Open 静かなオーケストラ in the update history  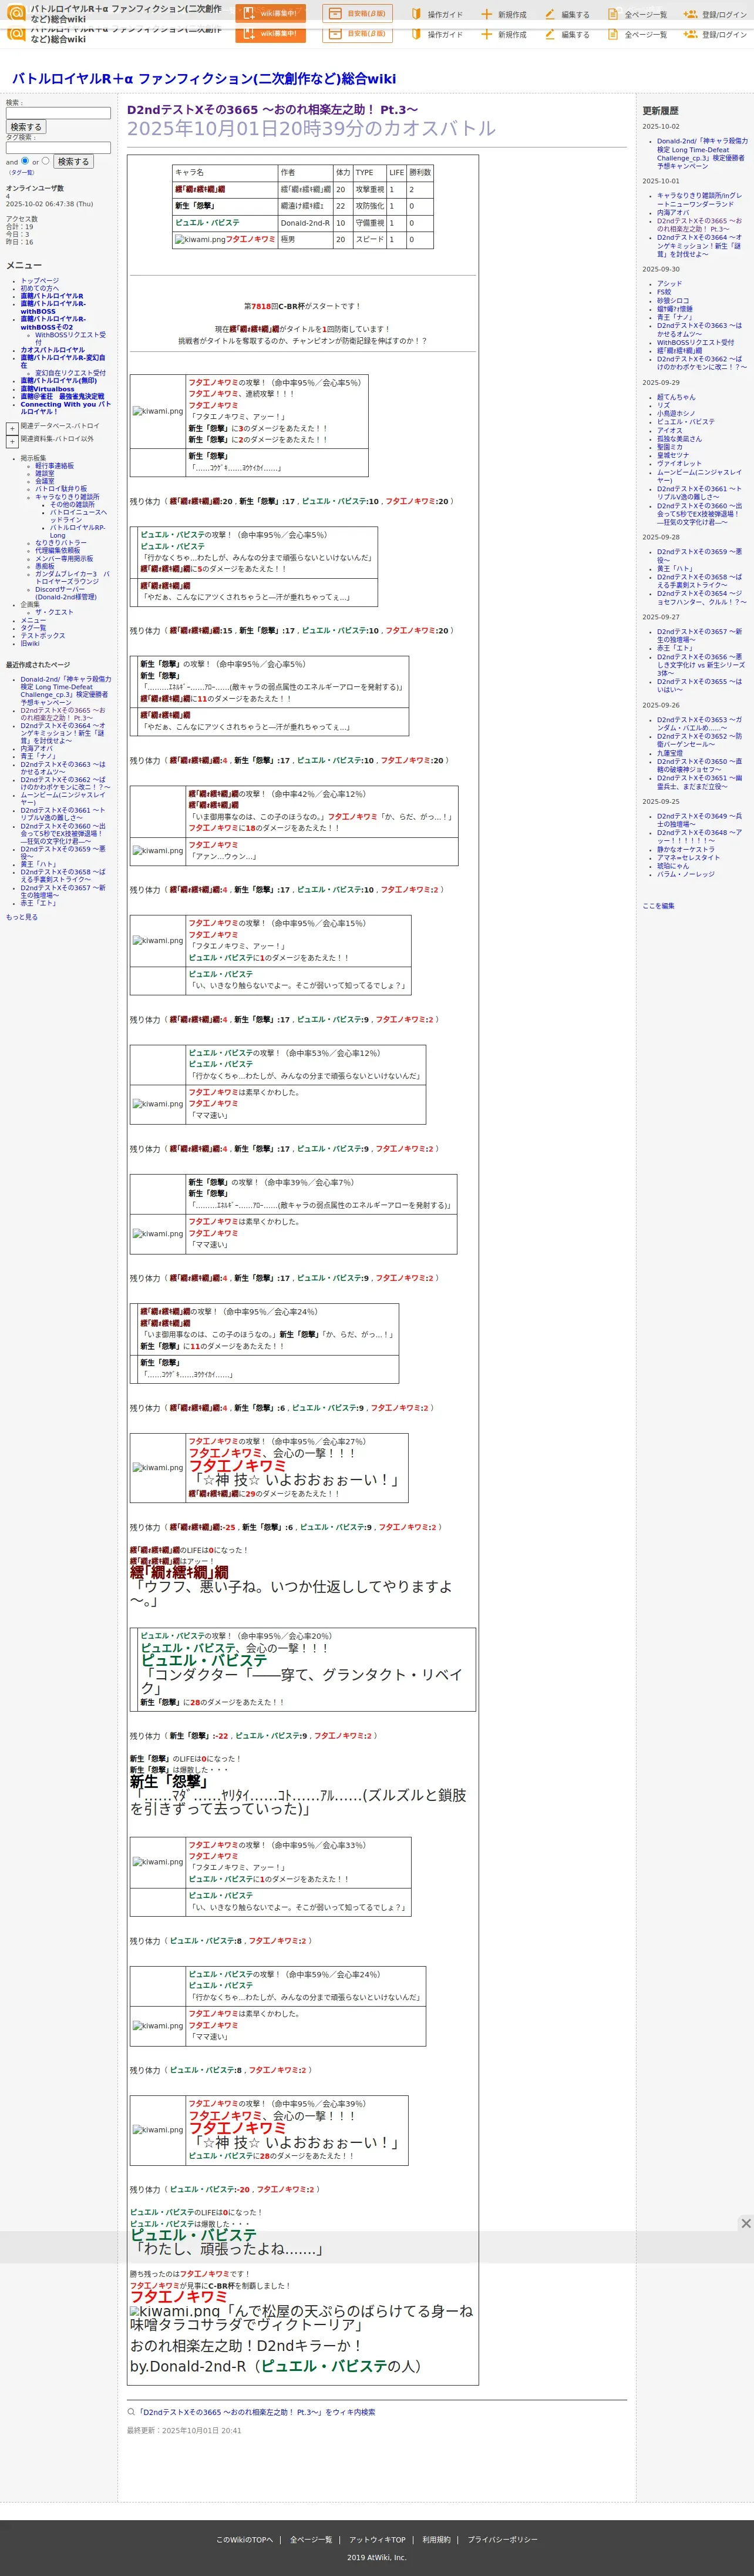click(x=686, y=849)
